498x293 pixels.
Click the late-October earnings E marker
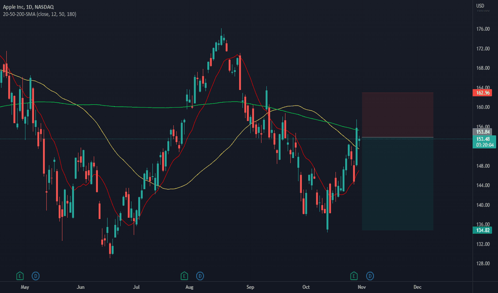tap(354, 276)
